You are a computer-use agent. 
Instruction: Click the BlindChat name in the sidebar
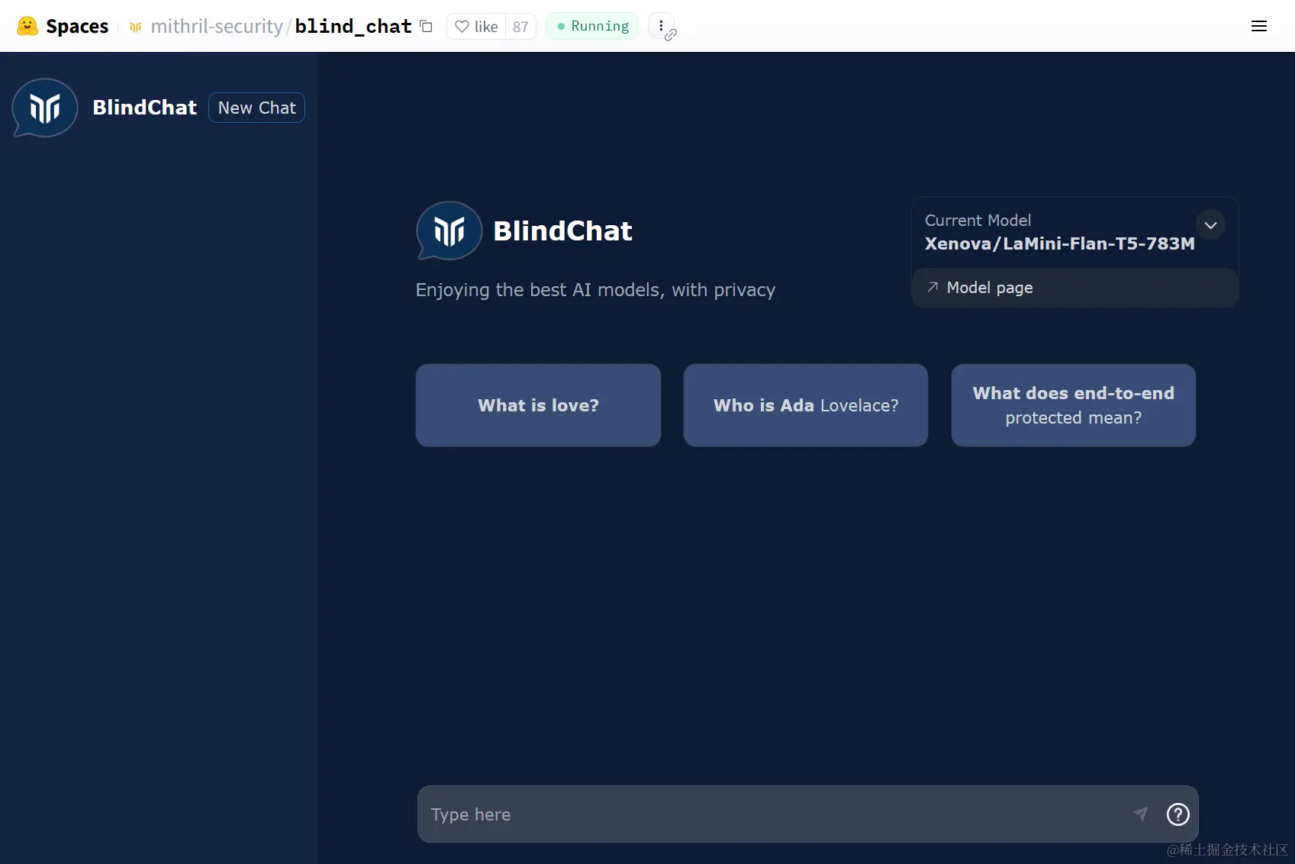[144, 108]
